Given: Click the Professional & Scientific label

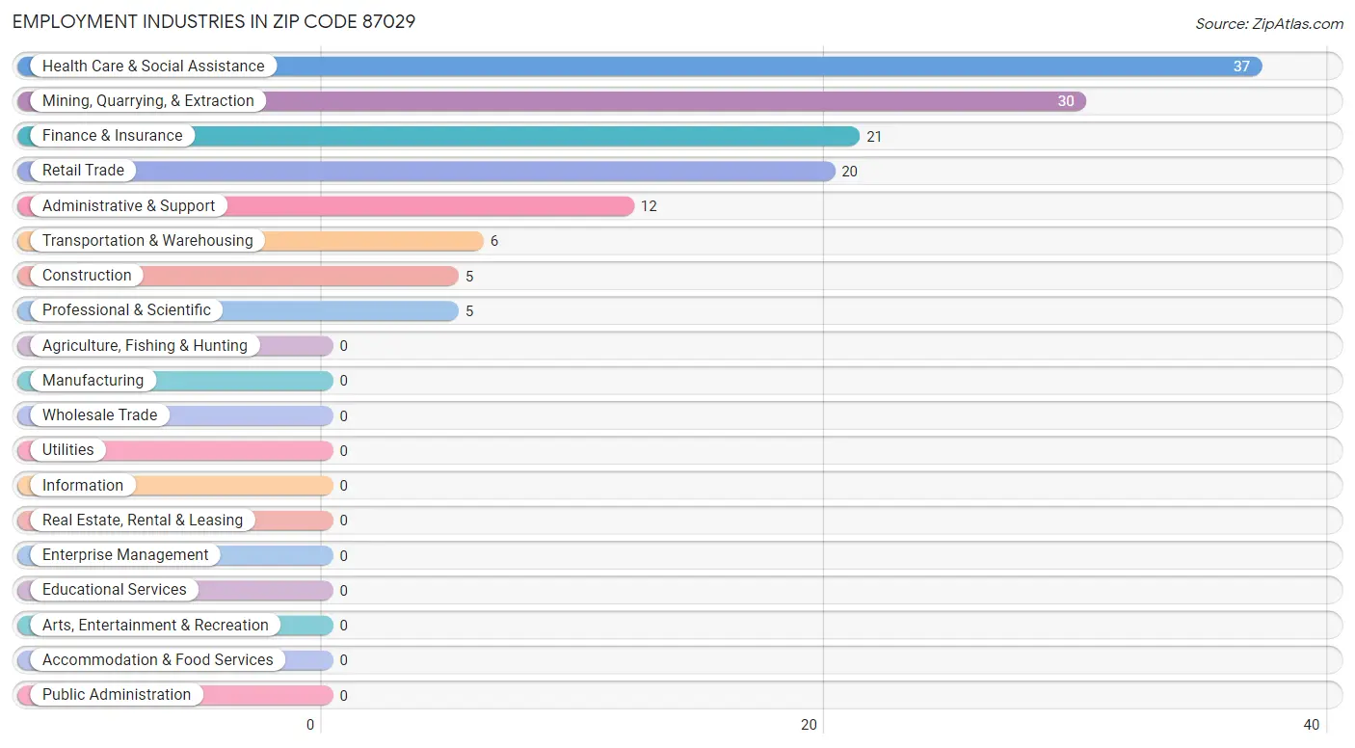Looking at the screenshot, I should [126, 310].
